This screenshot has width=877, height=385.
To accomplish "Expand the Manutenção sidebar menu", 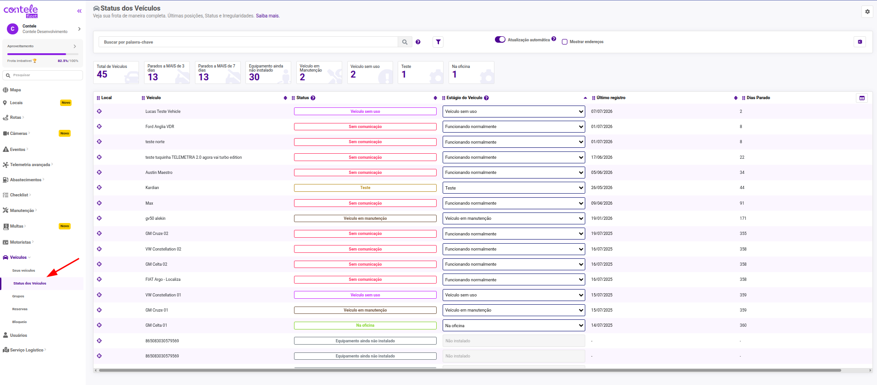I will click(22, 211).
